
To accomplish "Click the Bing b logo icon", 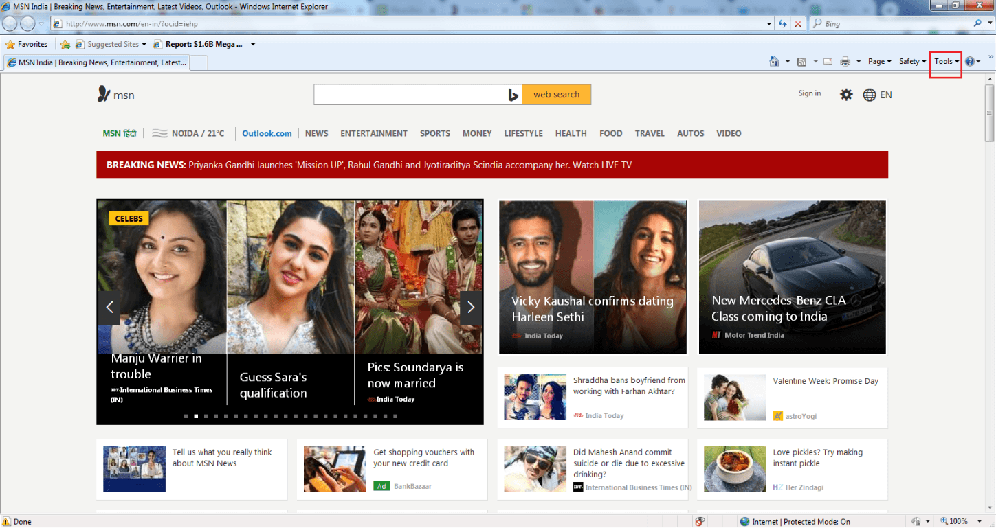I will (513, 95).
